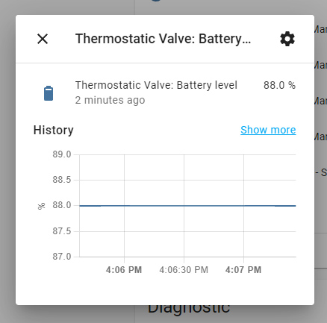327x323 pixels.
Task: Click the 88.0 y-axis label
Action: click(62, 205)
